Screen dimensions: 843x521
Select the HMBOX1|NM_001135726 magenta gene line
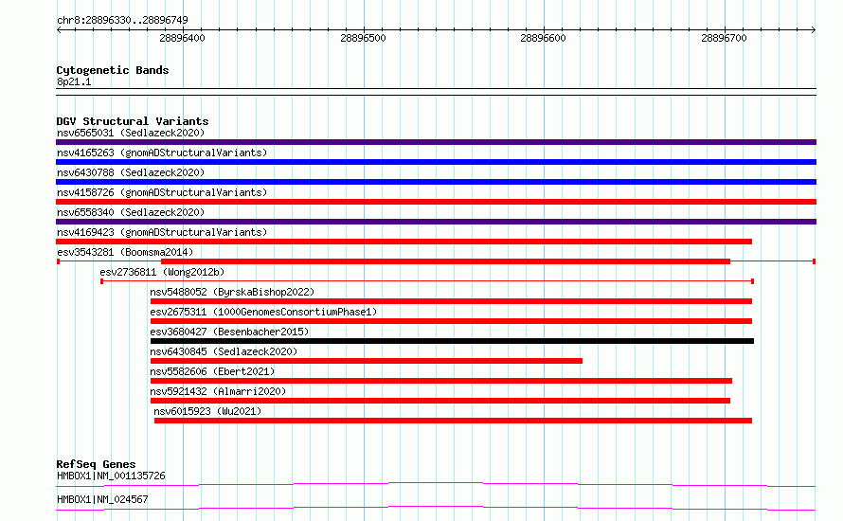(x=436, y=484)
